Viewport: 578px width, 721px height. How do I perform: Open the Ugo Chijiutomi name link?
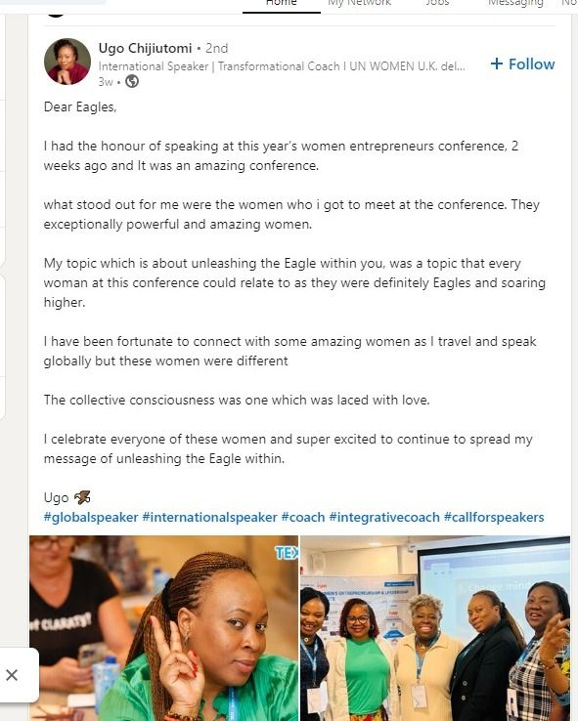[x=145, y=48]
